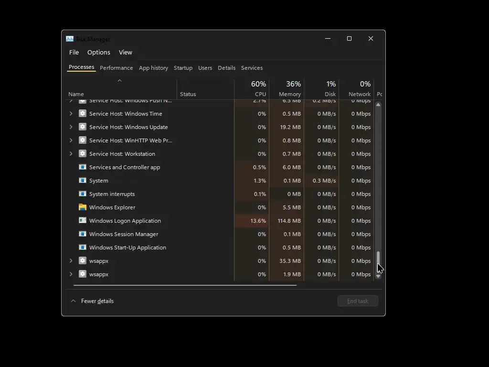
Task: Select the Processes tab
Action: [81, 67]
